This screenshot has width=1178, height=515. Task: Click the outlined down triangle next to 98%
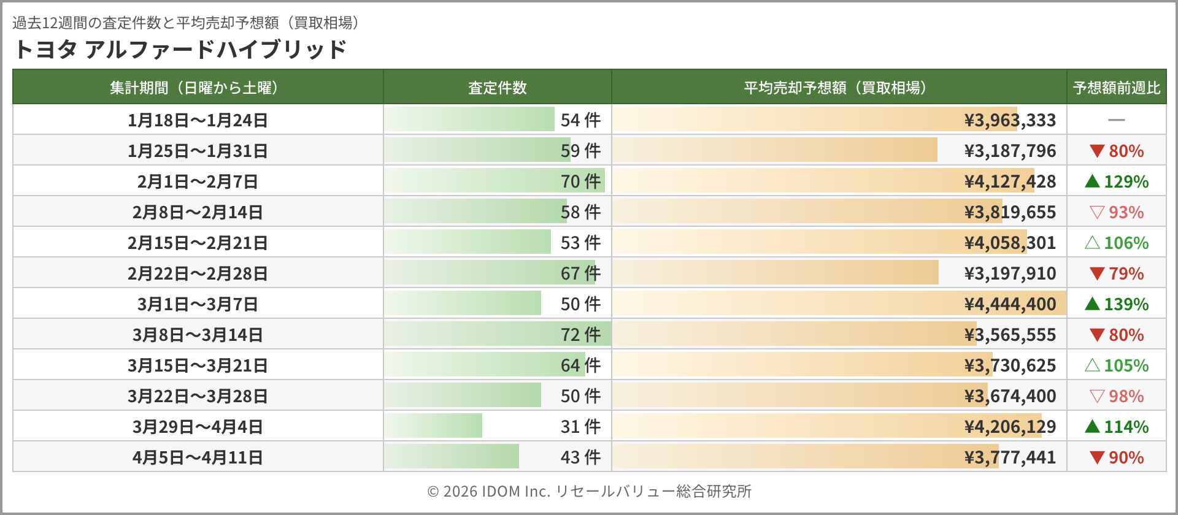pyautogui.click(x=1097, y=396)
